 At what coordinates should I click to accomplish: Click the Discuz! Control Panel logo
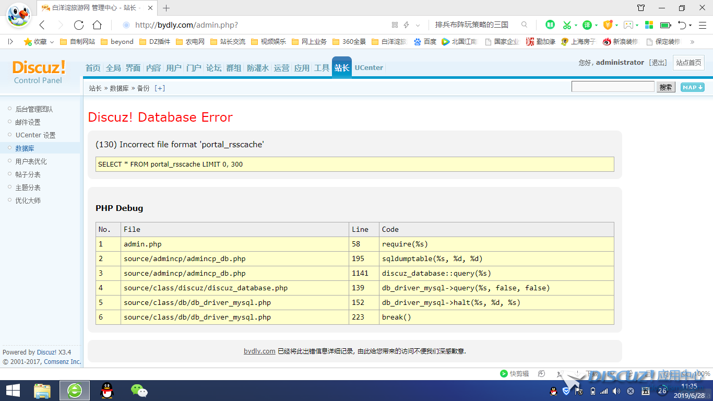pos(39,72)
